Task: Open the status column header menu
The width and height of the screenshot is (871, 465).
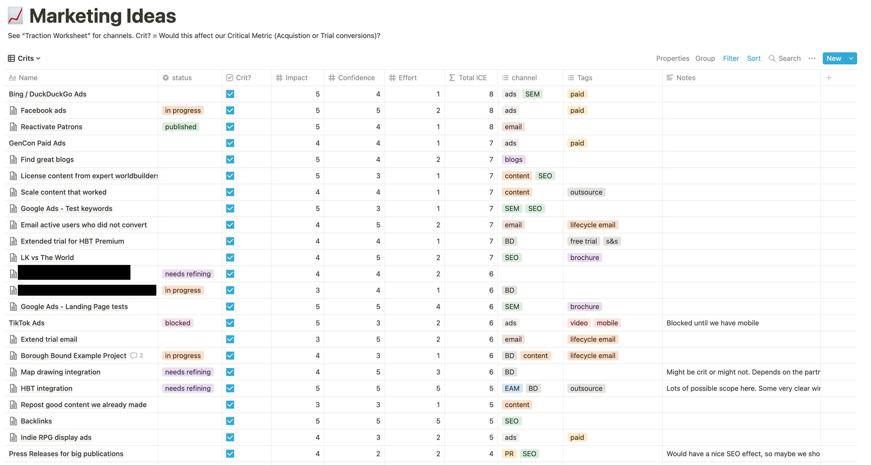Action: [x=190, y=78]
